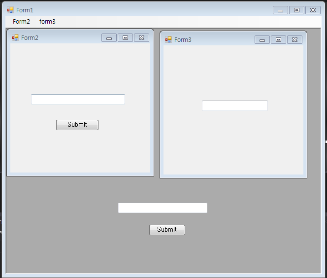Click the Form2 window title text

[30, 38]
